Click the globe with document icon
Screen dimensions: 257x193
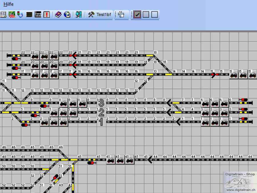click(x=67, y=15)
